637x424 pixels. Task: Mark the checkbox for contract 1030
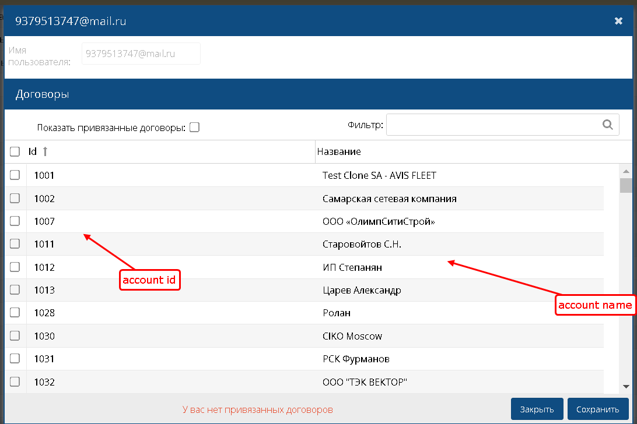(15, 335)
